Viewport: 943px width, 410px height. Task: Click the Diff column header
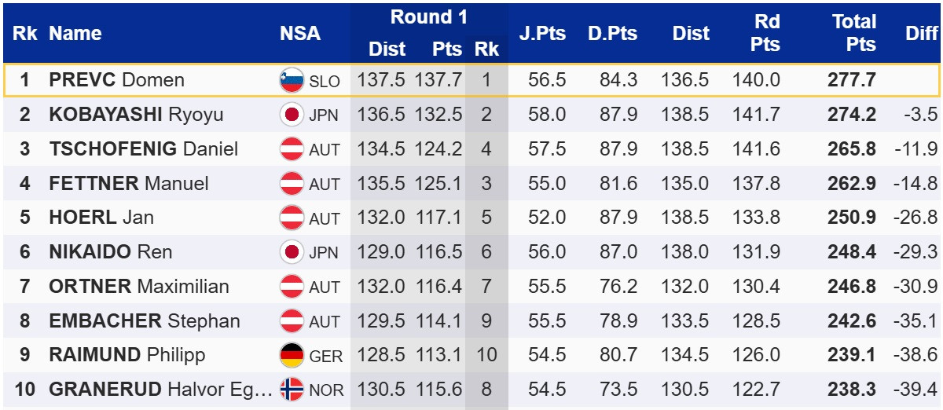pos(921,34)
